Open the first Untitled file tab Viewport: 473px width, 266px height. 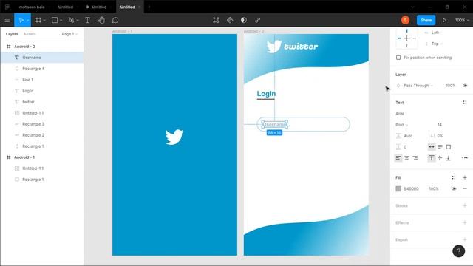(66, 7)
